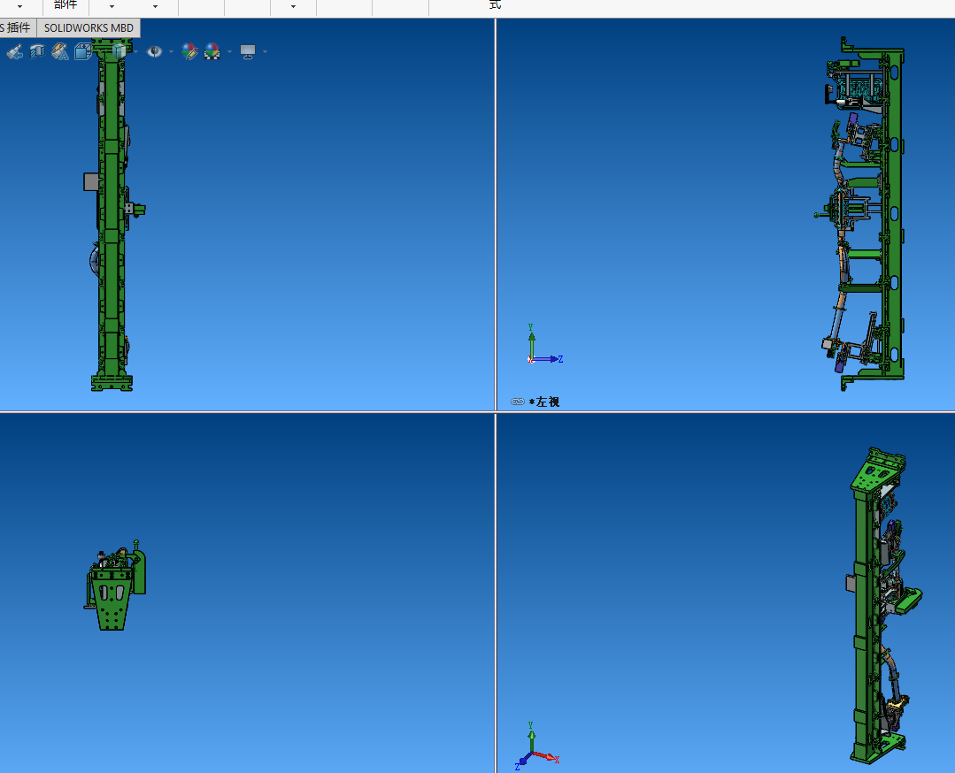Click the Edit Appearance color ball icon
This screenshot has width=955, height=773.
(x=189, y=52)
